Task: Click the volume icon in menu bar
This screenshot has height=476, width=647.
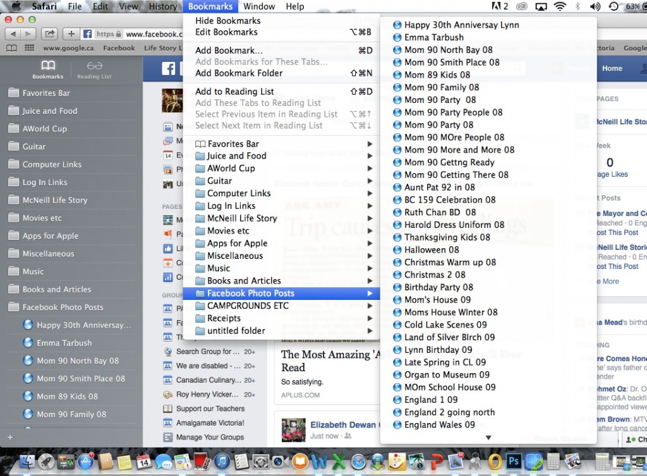Action: pyautogui.click(x=595, y=6)
